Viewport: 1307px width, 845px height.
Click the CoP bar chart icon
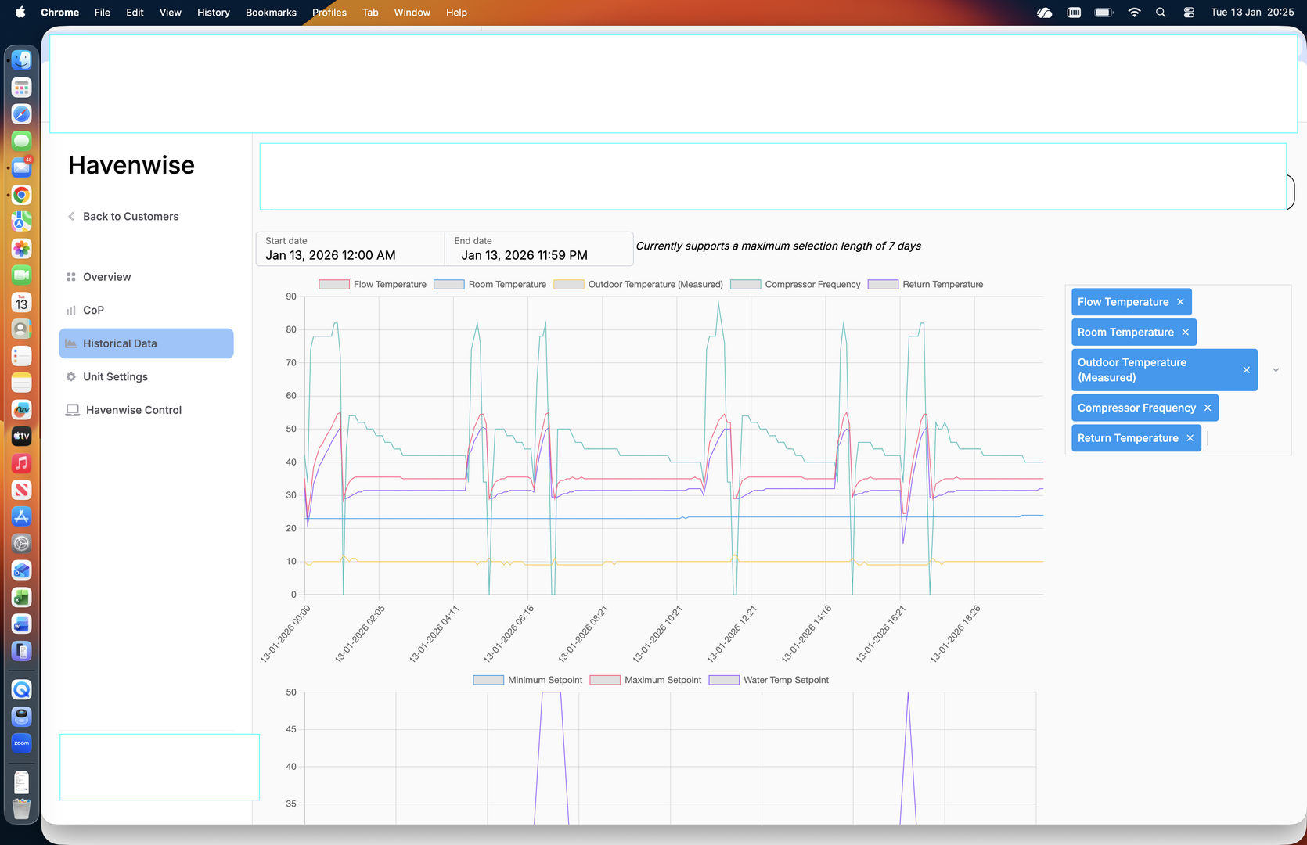pos(71,311)
